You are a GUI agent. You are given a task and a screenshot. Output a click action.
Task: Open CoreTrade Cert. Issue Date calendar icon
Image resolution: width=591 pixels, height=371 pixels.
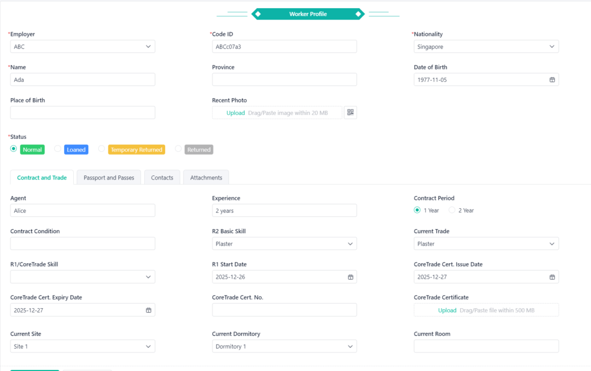[552, 278]
